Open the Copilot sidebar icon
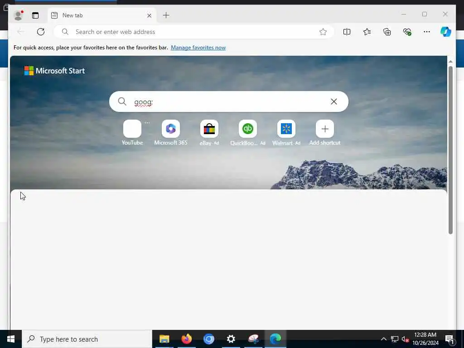This screenshot has height=348, width=464. [446, 32]
